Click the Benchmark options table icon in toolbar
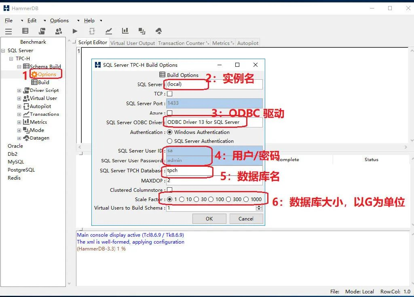 [25, 31]
